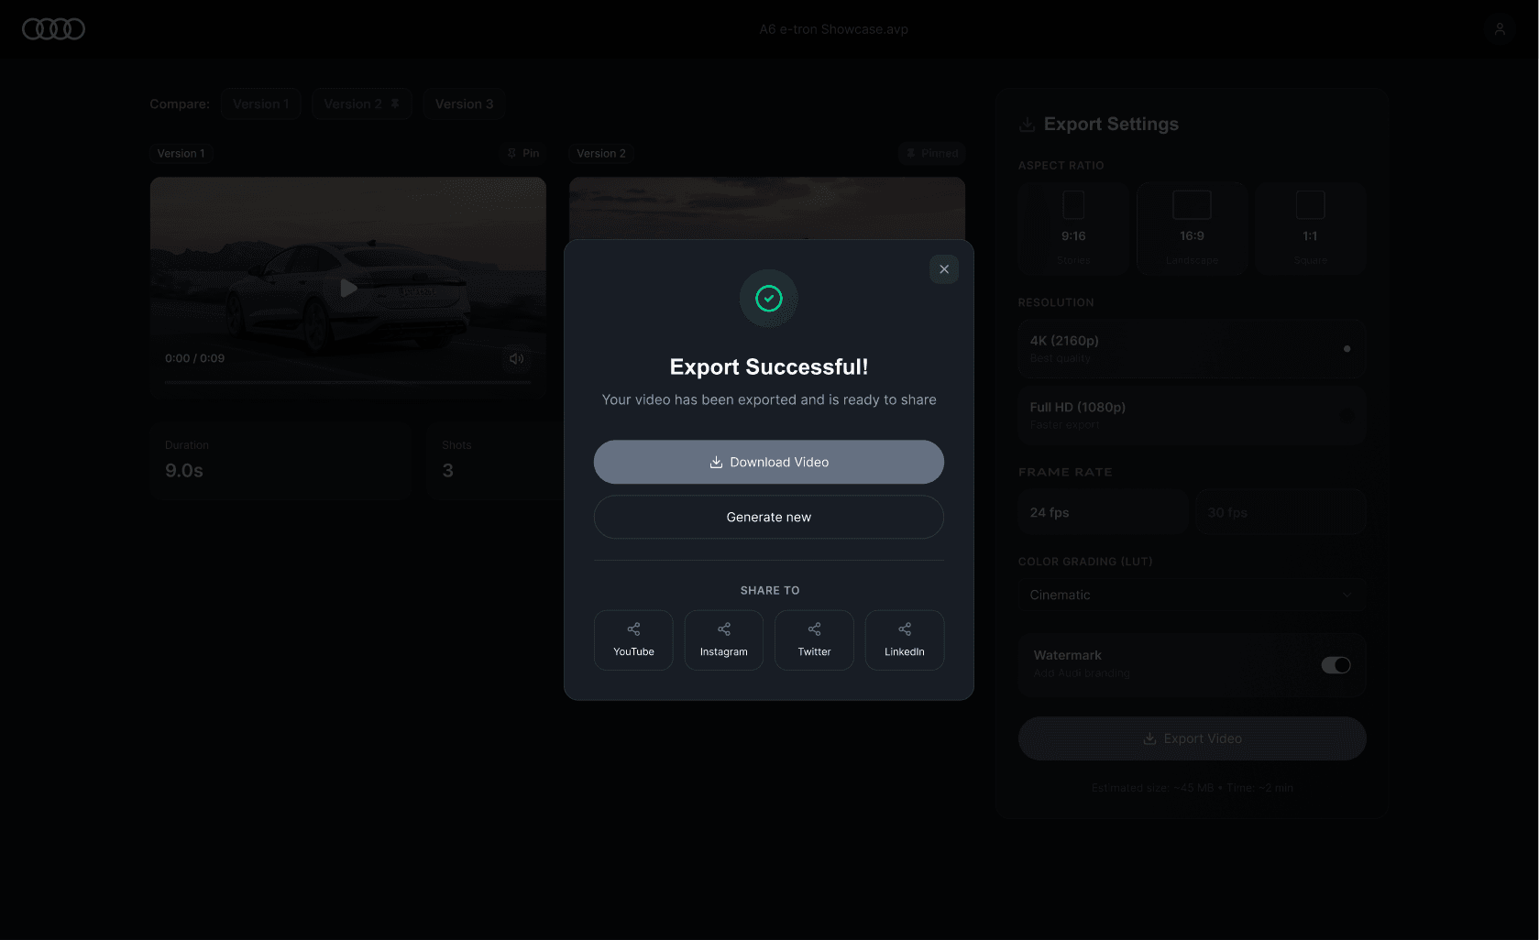Select the 1:1 Square aspect ratio

tap(1311, 228)
